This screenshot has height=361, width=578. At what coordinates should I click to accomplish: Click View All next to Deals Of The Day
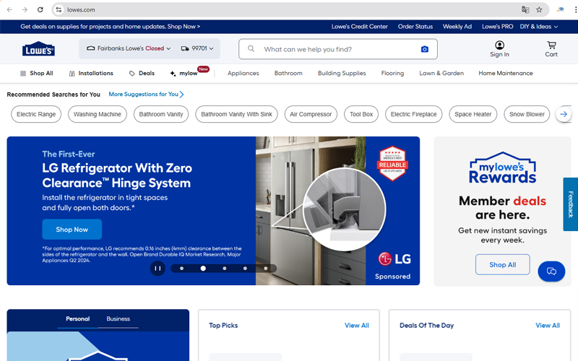(548, 326)
